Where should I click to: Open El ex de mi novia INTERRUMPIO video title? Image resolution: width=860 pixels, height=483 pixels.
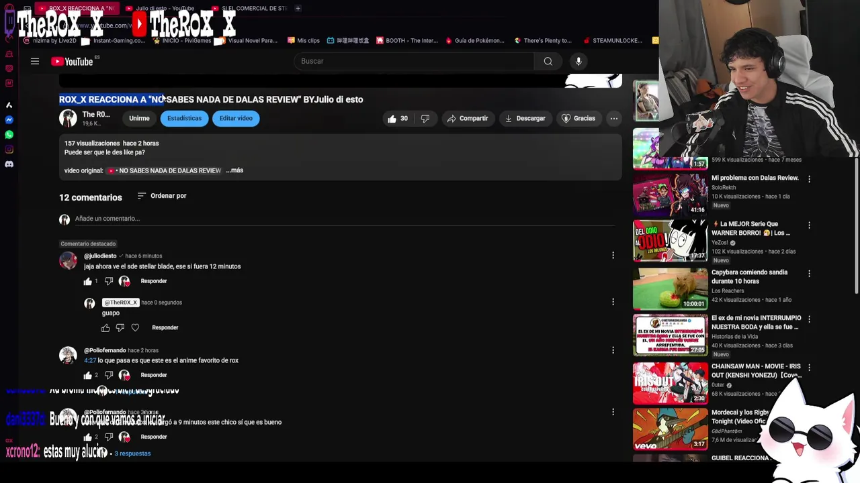[756, 322]
